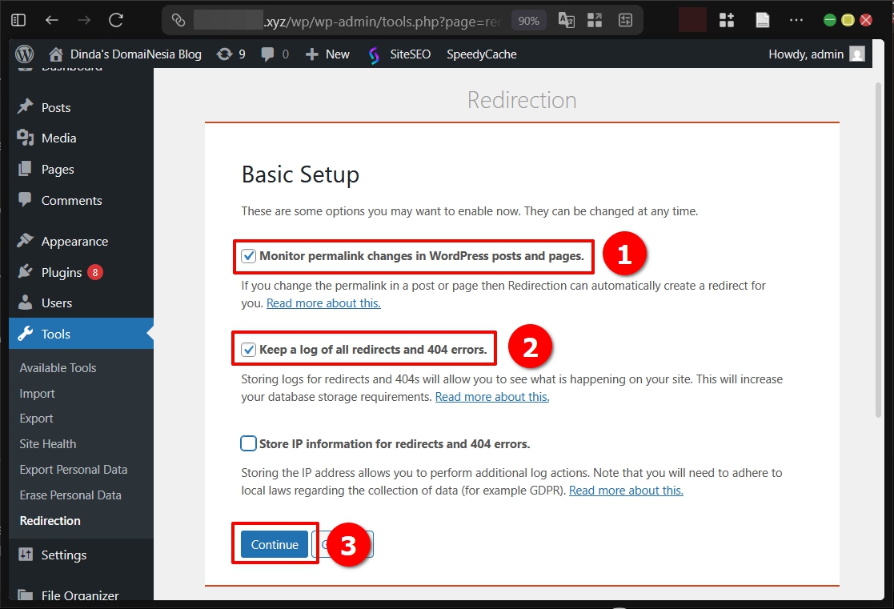This screenshot has height=609, width=894.
Task: Select the Appearance paintbrush icon
Action: 25,241
